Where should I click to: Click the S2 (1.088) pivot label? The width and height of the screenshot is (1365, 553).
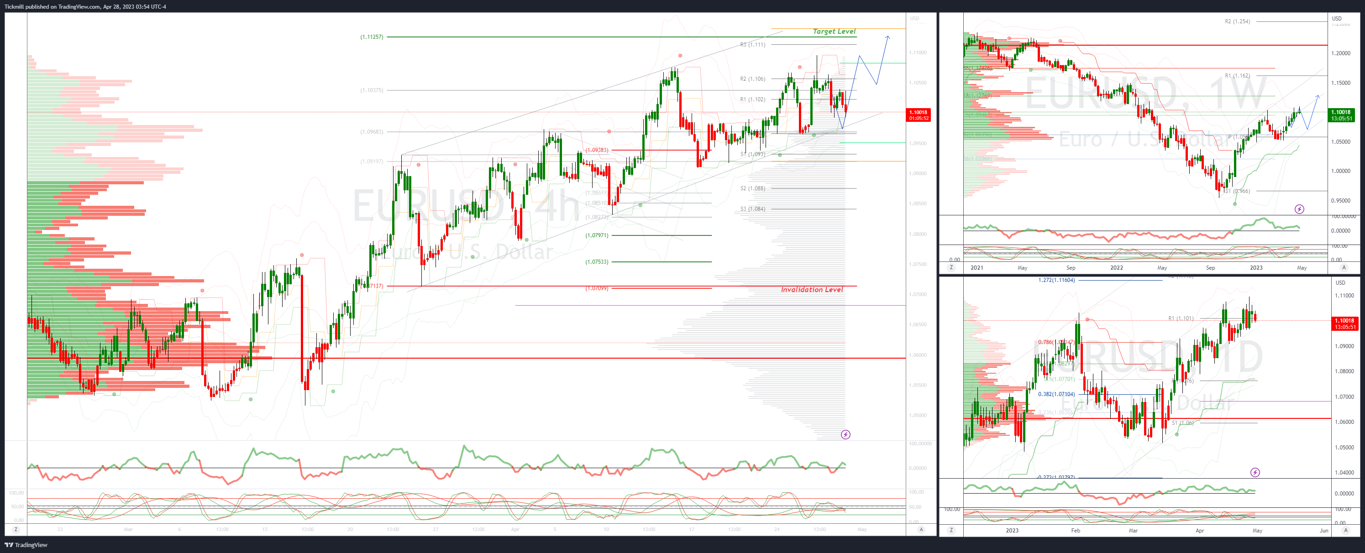click(752, 188)
